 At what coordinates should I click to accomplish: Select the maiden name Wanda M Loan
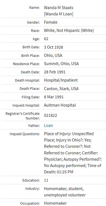click(59, 14)
